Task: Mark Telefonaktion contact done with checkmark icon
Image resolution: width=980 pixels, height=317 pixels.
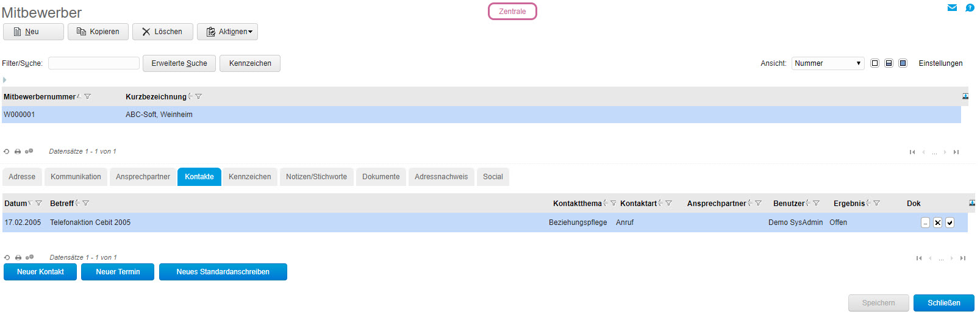Action: click(950, 223)
